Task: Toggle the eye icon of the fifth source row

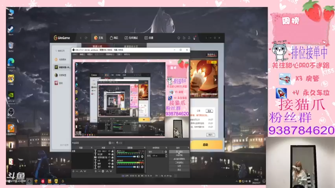Action: [109, 163]
